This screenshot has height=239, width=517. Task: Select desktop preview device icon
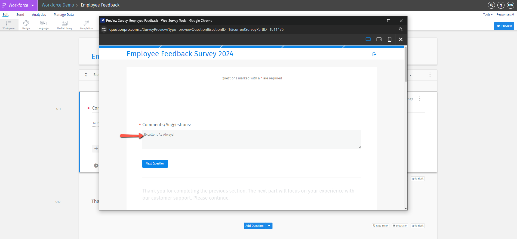[368, 39]
